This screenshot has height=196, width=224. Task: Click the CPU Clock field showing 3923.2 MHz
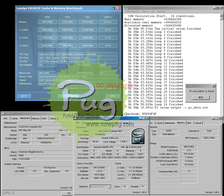point(78,58)
